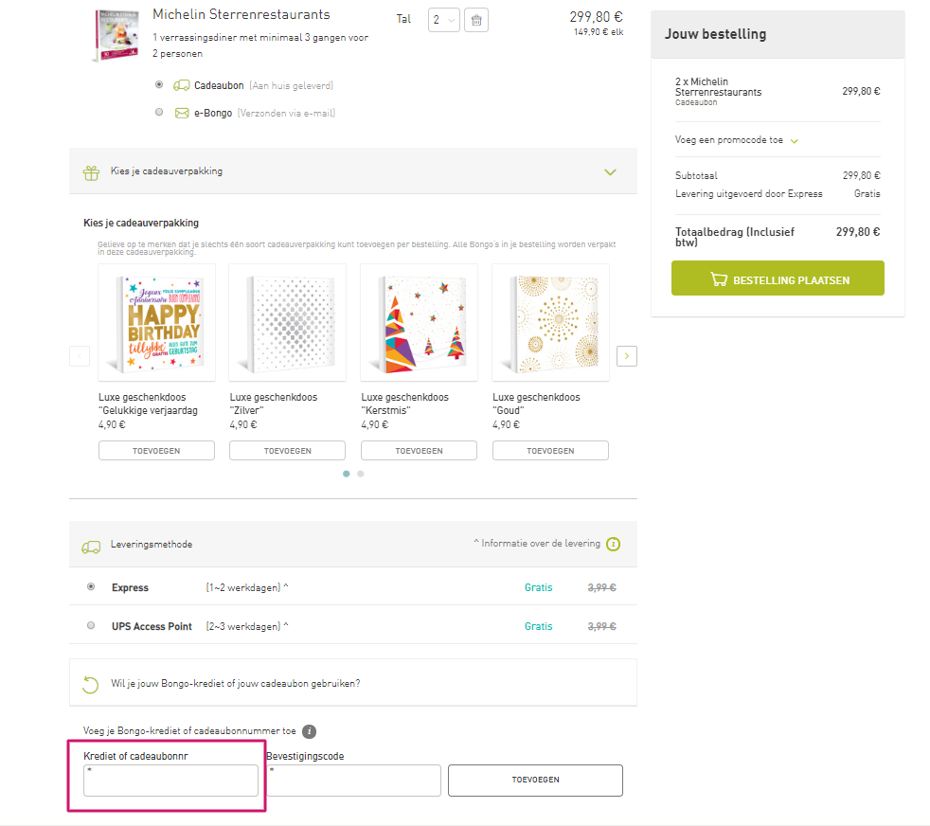Click the first carousel pagination dot

coord(347,473)
